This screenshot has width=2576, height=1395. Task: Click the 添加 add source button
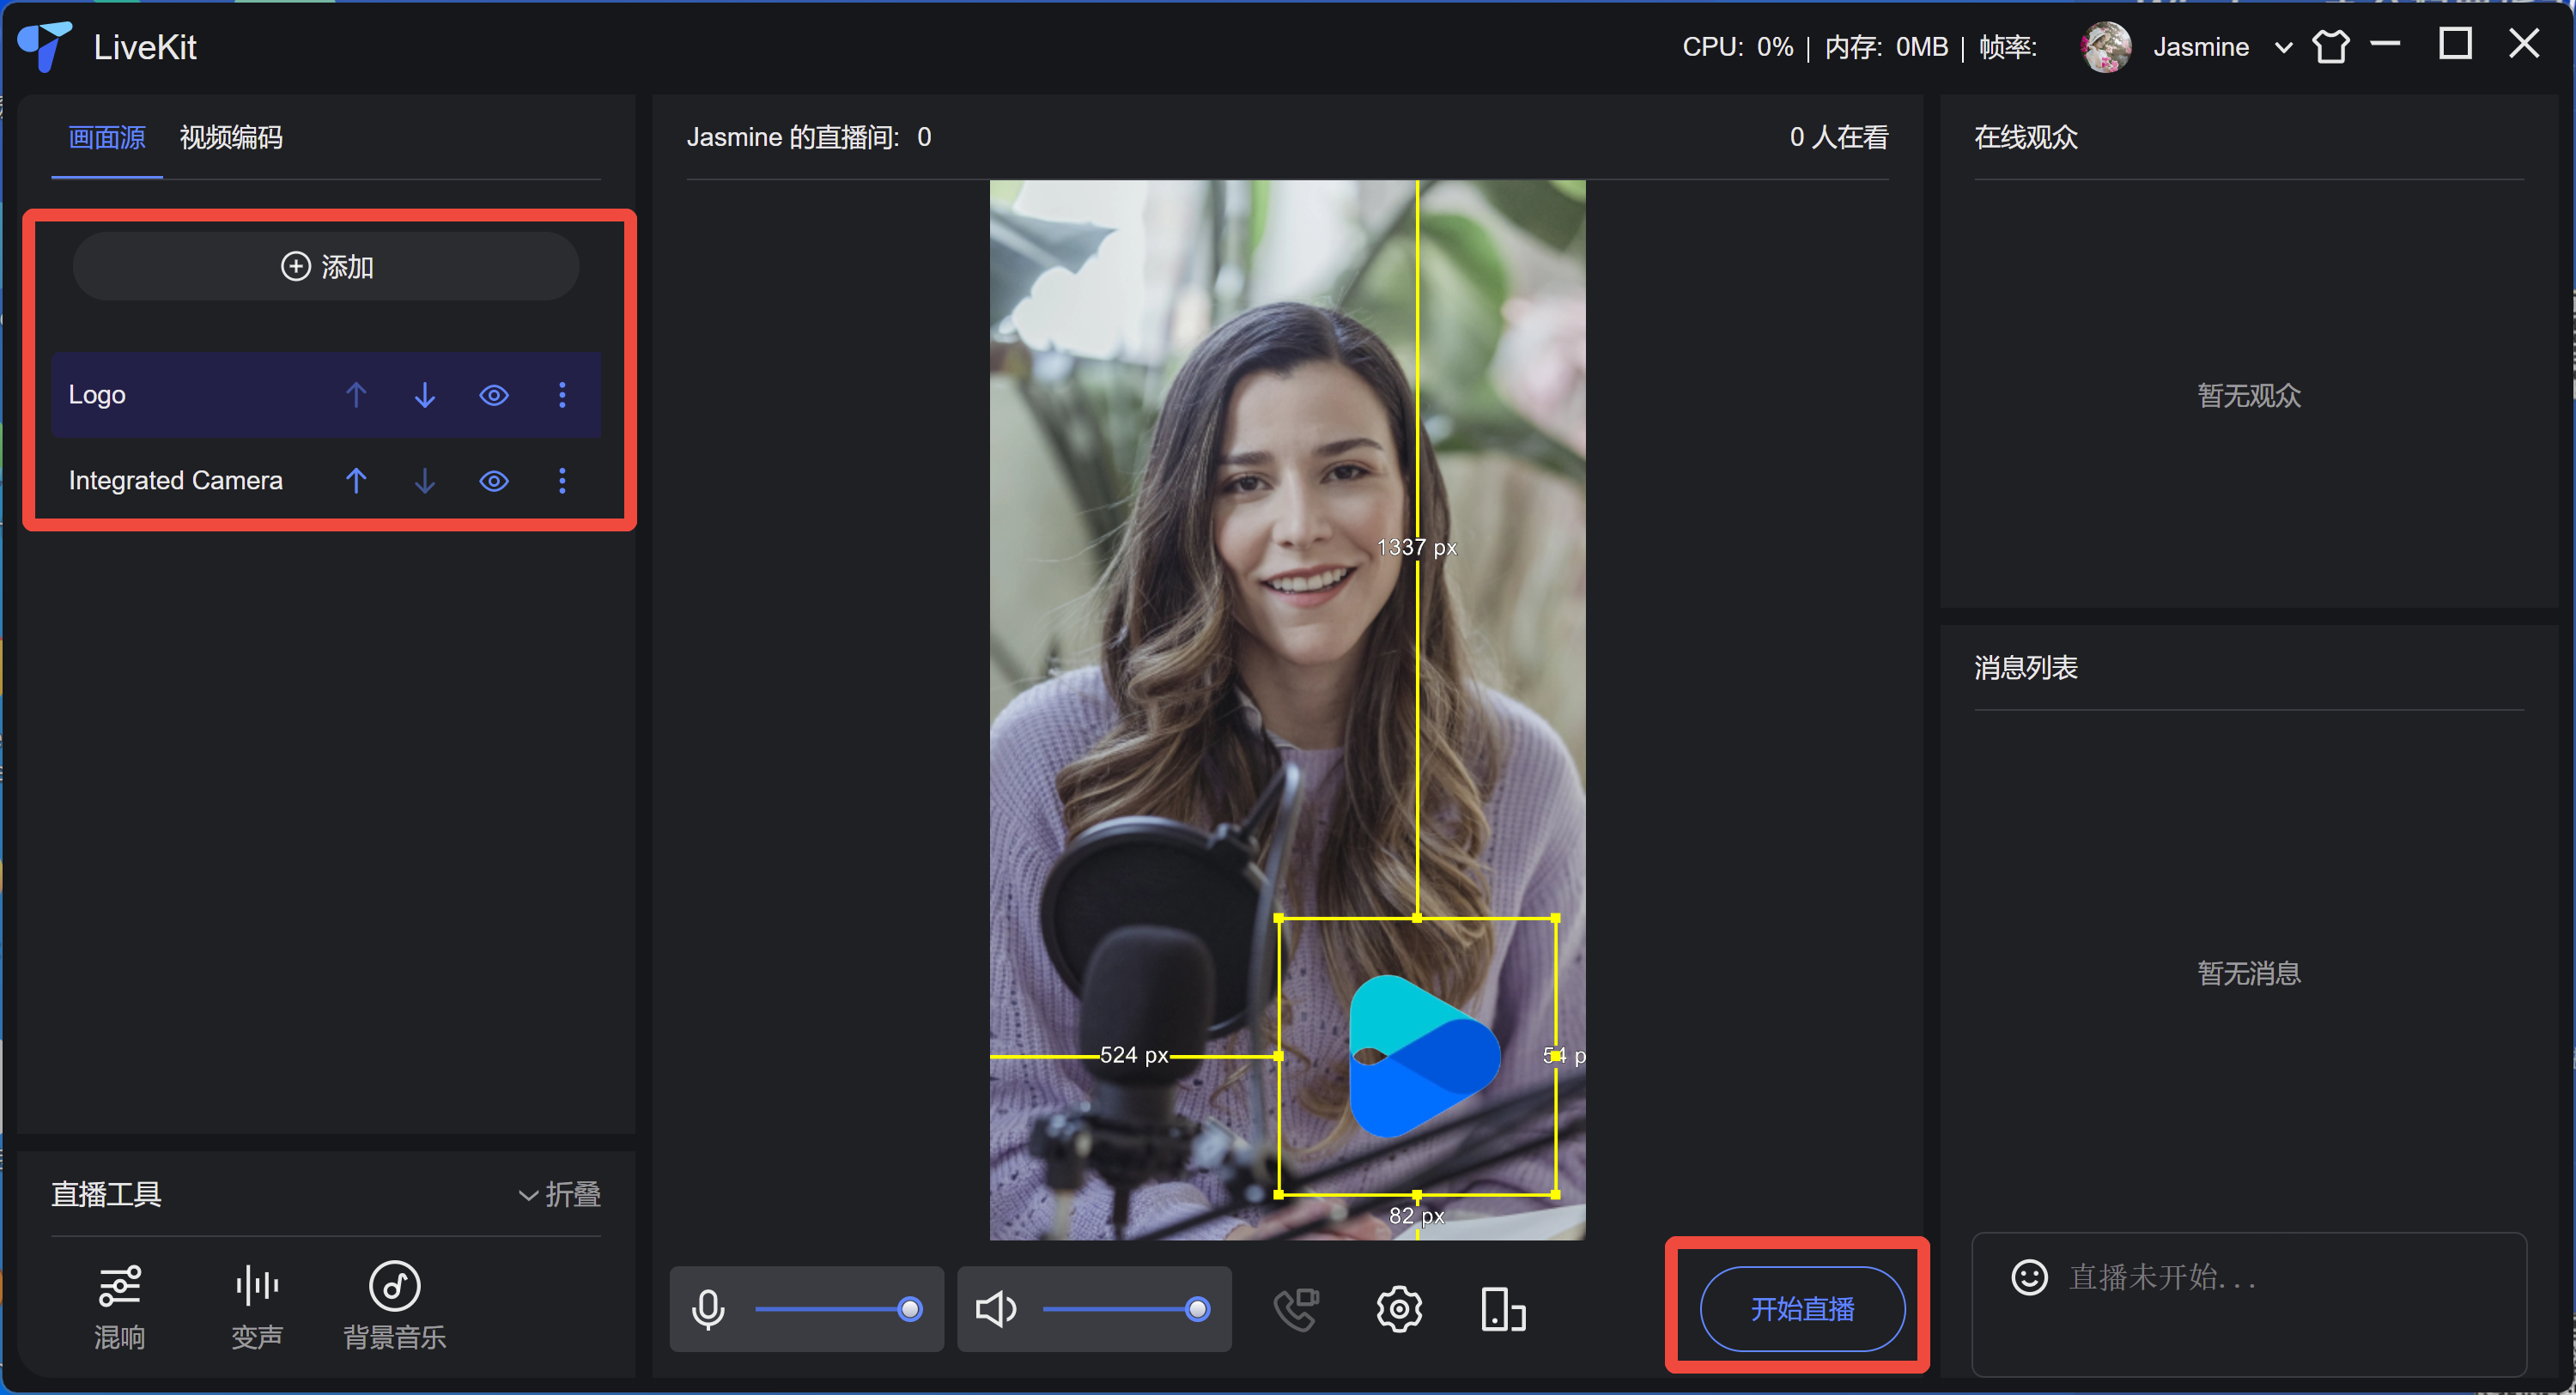click(x=326, y=267)
